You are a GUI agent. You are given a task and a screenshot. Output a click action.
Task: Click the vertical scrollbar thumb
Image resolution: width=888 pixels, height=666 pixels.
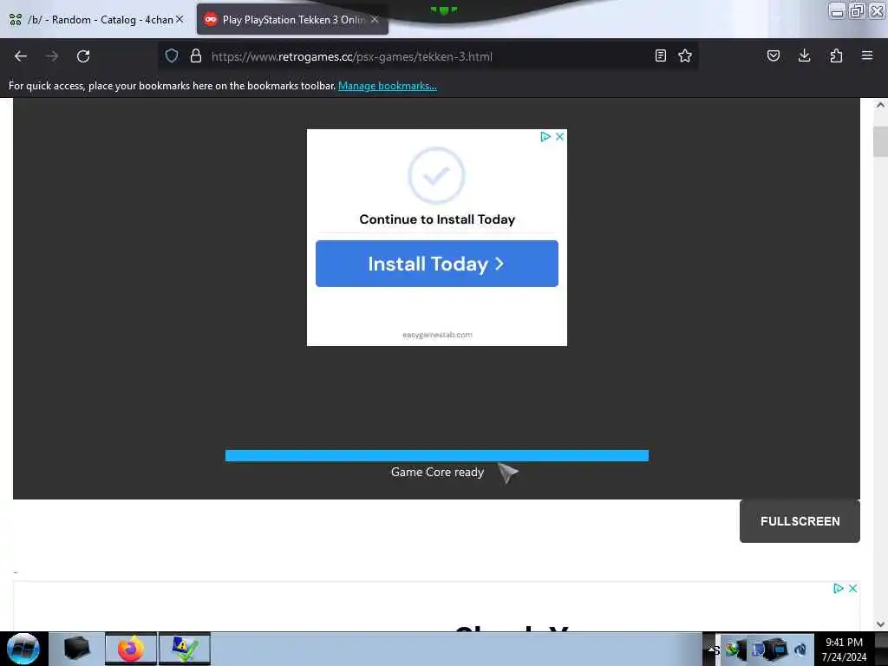(880, 141)
